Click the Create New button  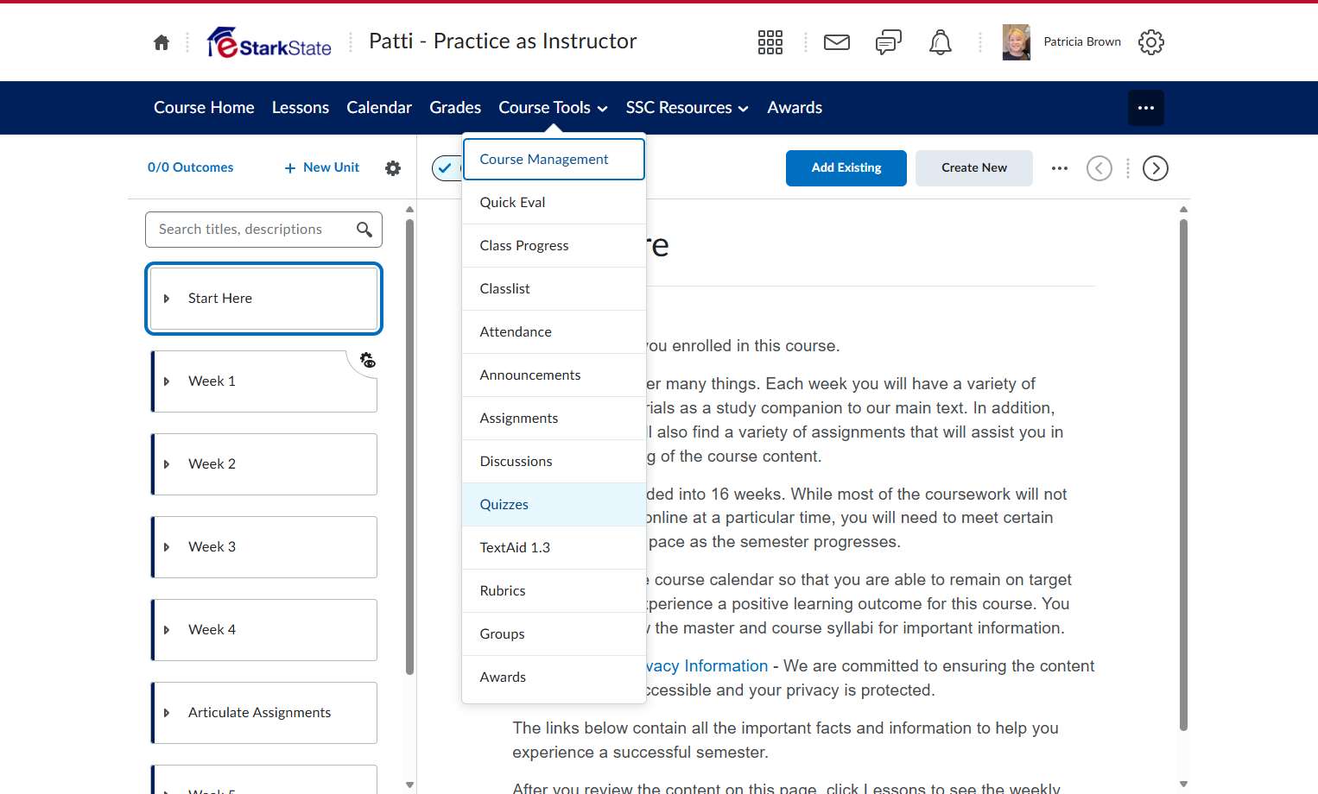(x=974, y=168)
